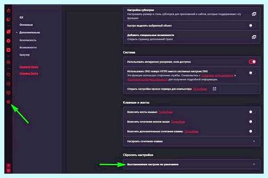Screen dimensions: 268x178
Task: Open the YouTube sidebar icon
Action: [8, 50]
